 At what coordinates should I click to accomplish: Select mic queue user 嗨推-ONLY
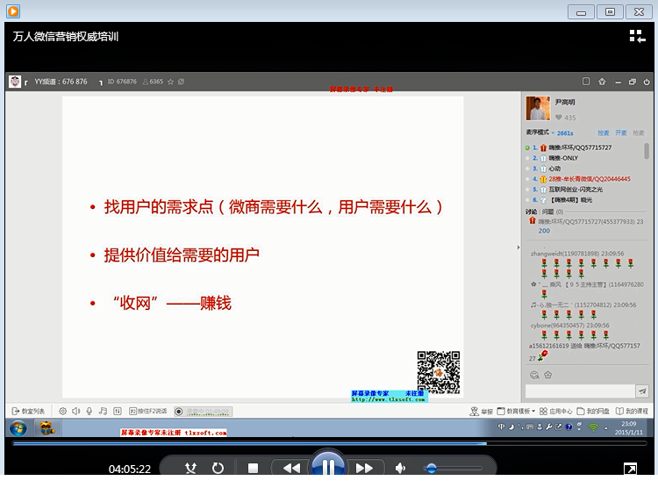563,158
